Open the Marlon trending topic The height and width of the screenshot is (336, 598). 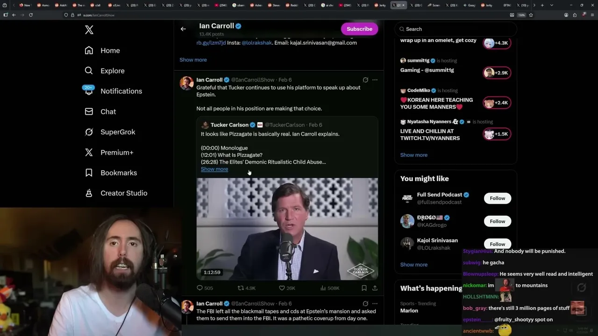pos(409,311)
